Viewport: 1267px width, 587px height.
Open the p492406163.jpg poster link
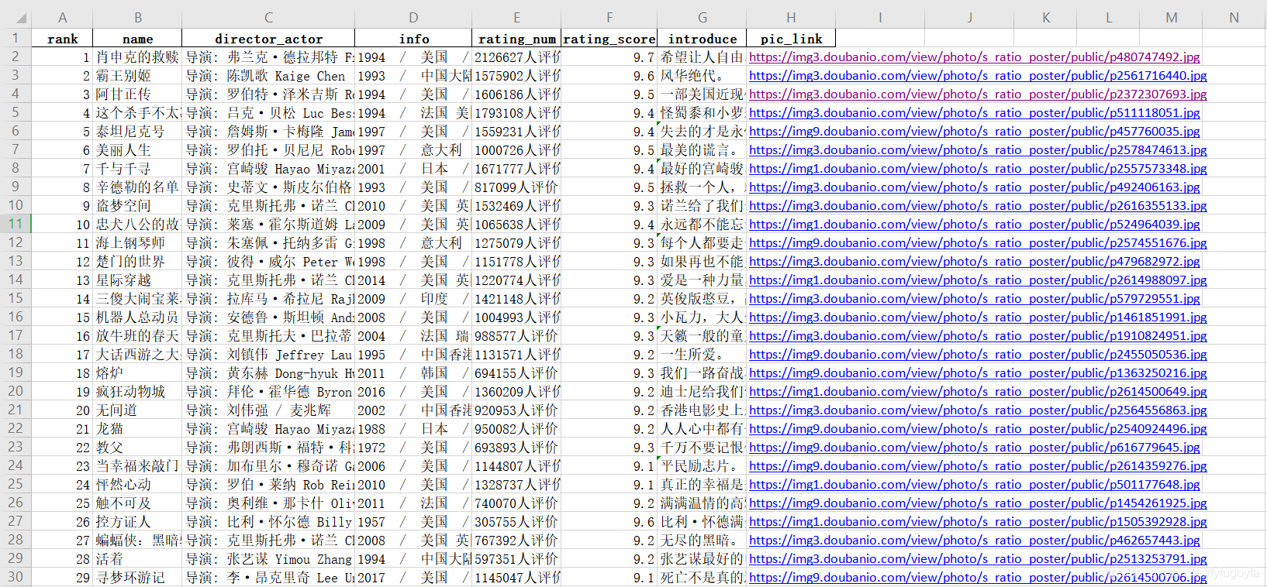[x=974, y=187]
